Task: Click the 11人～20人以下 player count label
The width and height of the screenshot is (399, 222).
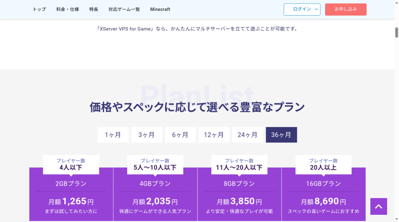Action: [239, 167]
